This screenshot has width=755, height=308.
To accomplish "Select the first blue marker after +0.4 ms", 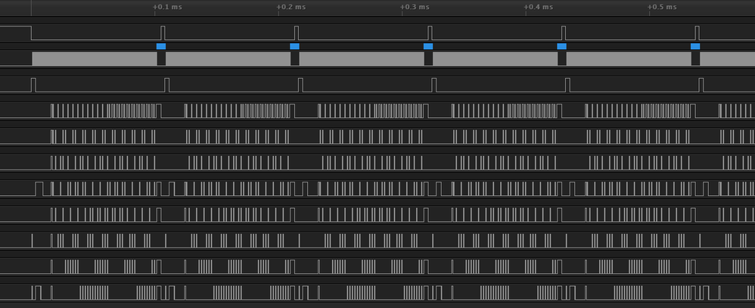I will 561,46.
